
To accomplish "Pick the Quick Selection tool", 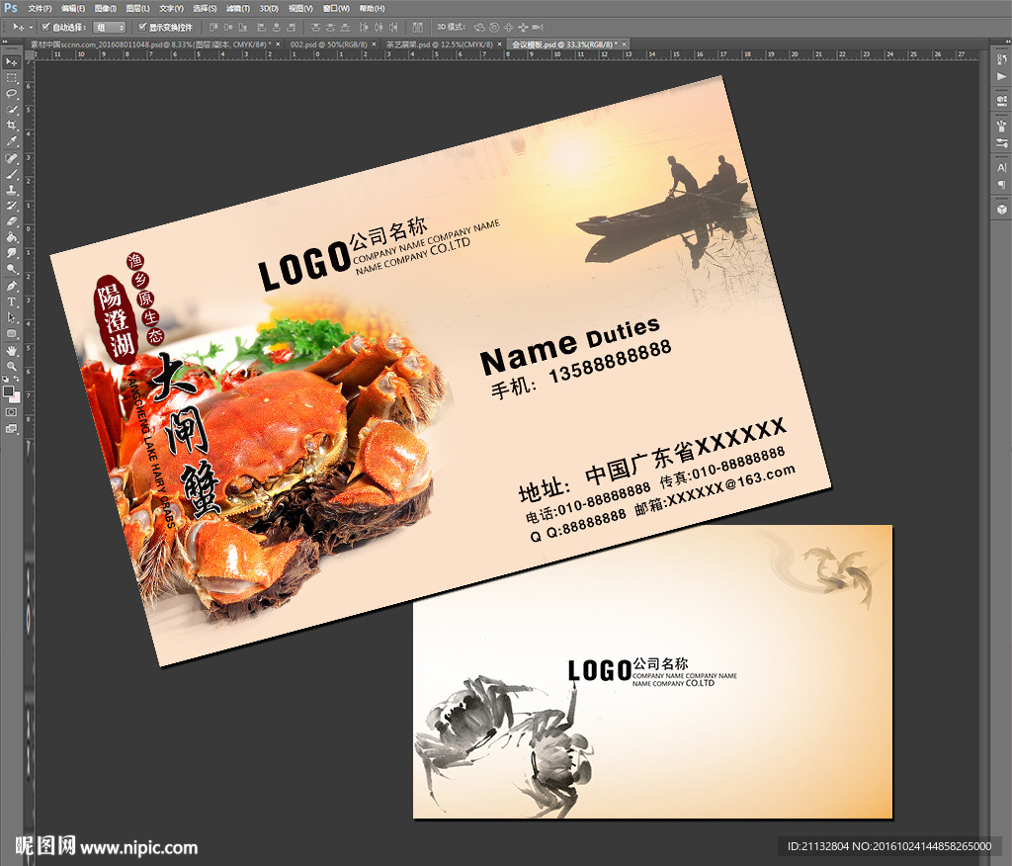I will tap(12, 110).
